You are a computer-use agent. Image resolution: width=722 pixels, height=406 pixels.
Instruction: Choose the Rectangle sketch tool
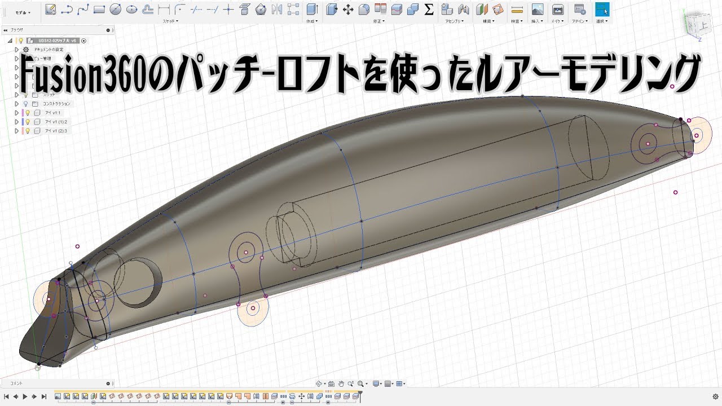pos(99,9)
